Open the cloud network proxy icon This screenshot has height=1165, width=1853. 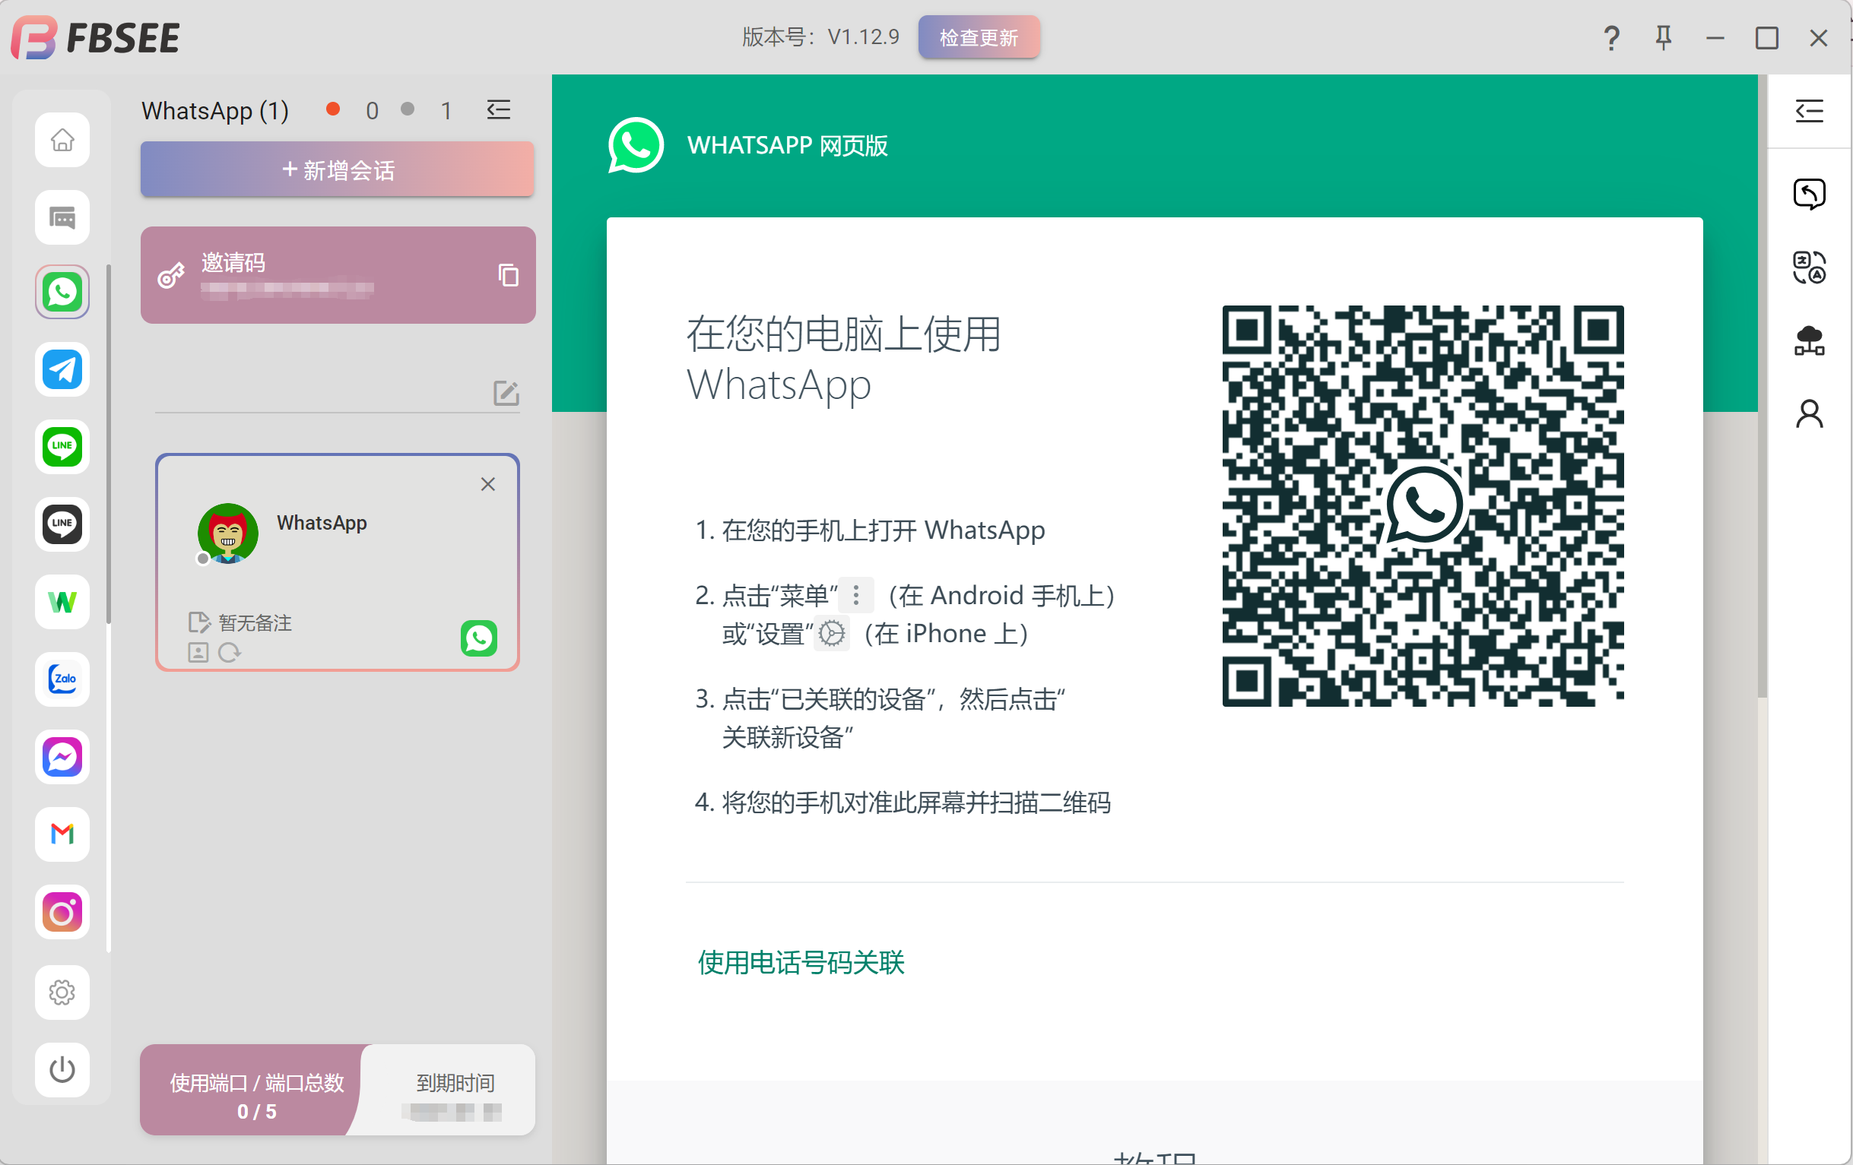click(1809, 340)
